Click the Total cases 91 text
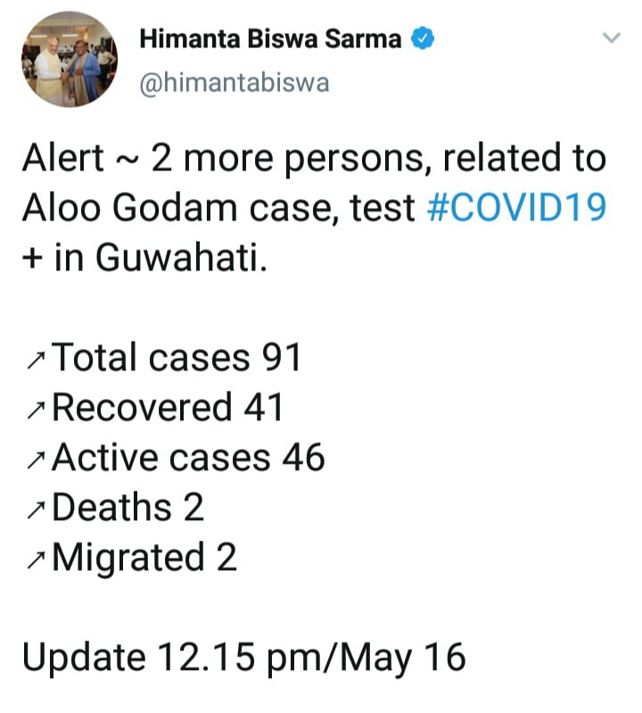 (177, 358)
